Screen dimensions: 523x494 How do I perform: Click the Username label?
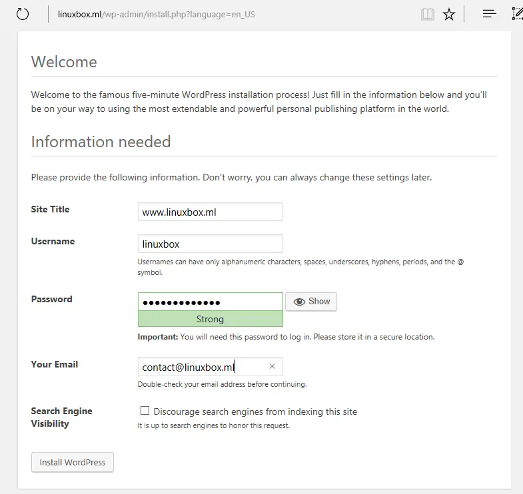(x=53, y=241)
